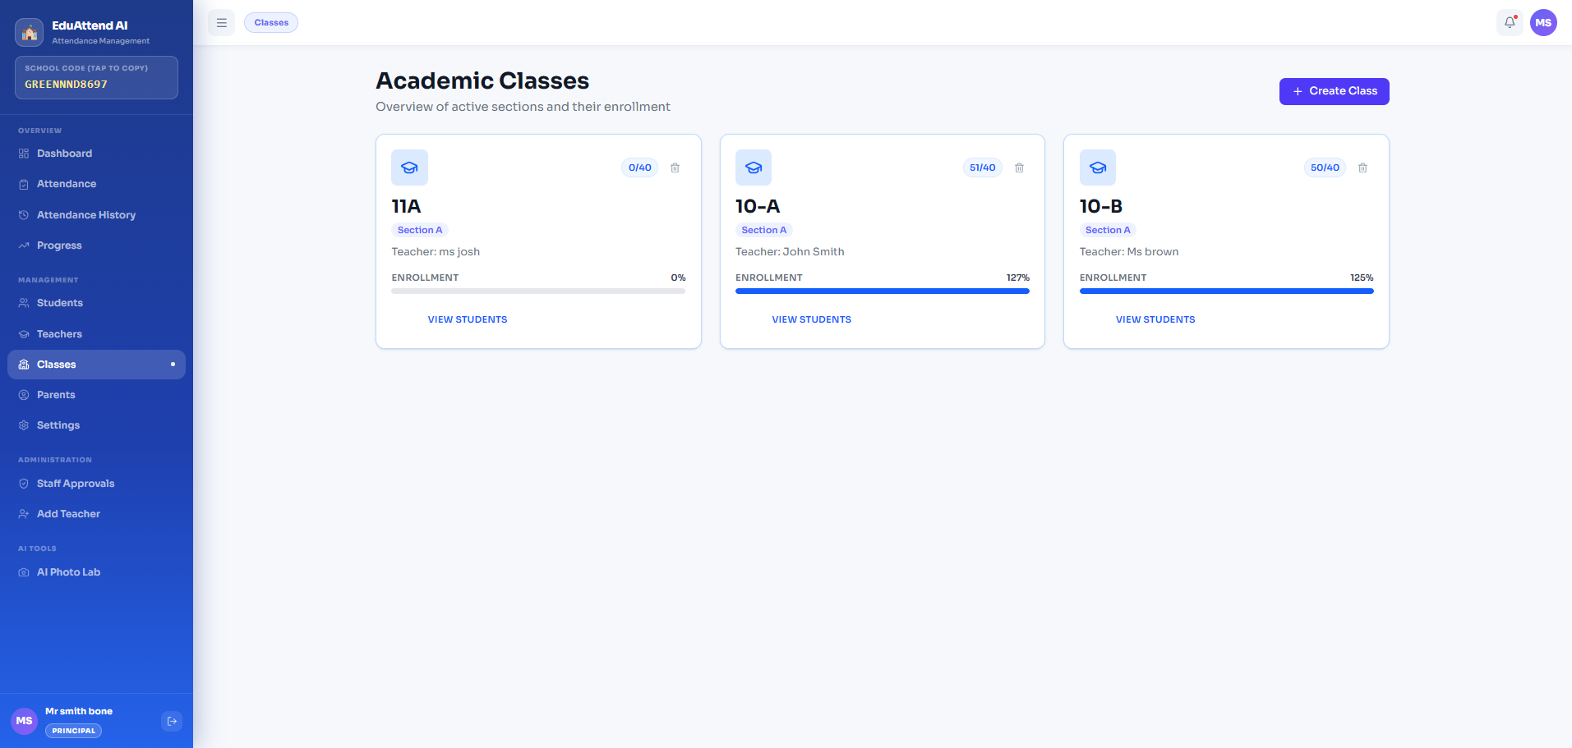View students of class 11A
This screenshot has height=748, width=1572.
pos(468,319)
